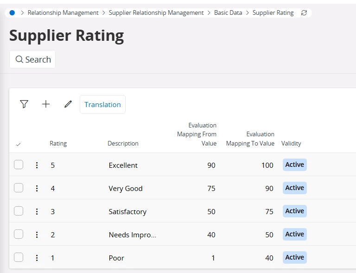Refresh the page using the reload icon
Screen dimensions: 356x273
click(304, 13)
